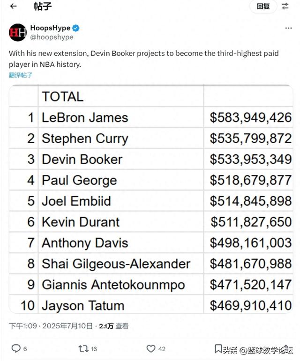
Task: Open the @hoopshype handle link
Action: [52, 37]
